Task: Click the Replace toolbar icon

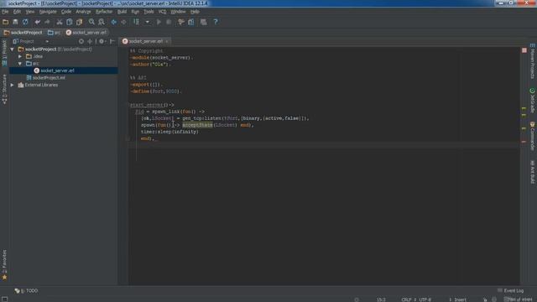Action: coord(102,22)
